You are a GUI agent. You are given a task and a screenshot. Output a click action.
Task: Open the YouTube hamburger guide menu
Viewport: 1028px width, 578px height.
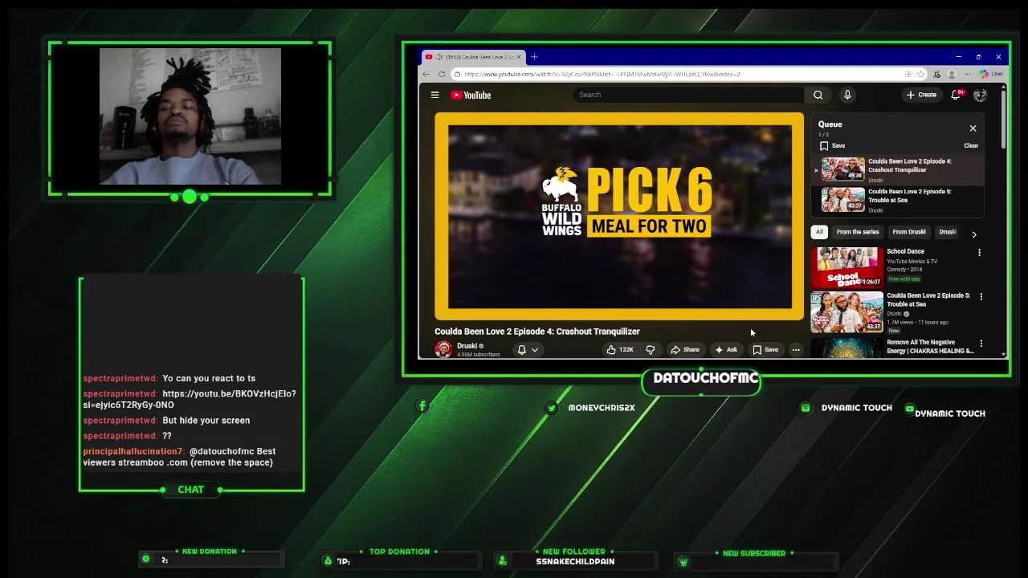point(434,95)
